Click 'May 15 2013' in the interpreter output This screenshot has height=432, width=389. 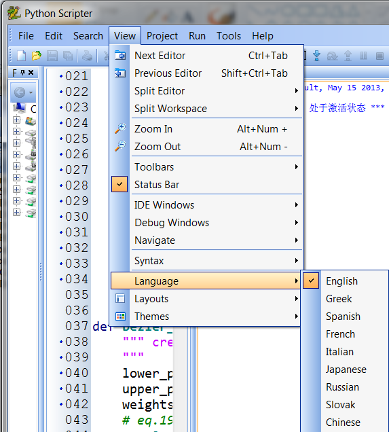pos(354,88)
